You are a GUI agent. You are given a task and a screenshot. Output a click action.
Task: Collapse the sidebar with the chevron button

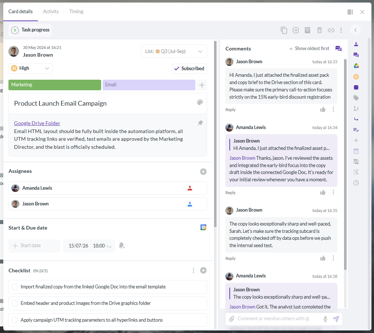[355, 30]
